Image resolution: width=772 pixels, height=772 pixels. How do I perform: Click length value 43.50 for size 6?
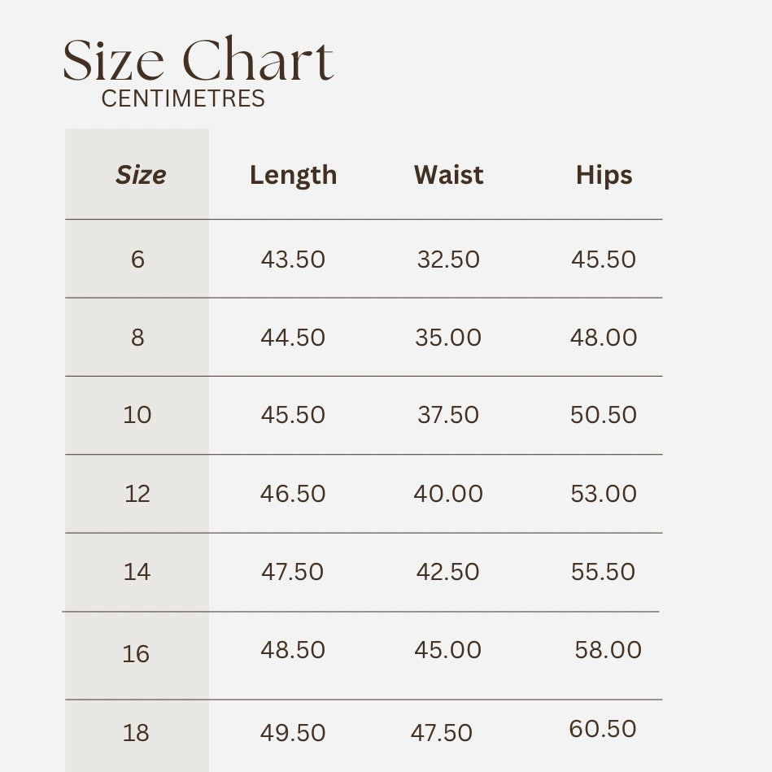click(293, 259)
